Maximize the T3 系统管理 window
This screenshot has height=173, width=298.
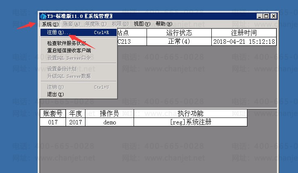coord(266,16)
